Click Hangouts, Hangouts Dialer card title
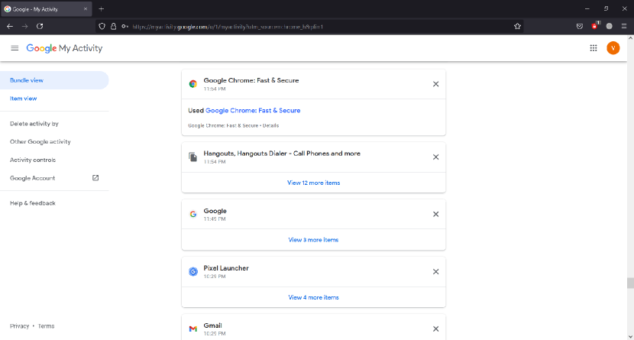The width and height of the screenshot is (634, 340). point(282,154)
